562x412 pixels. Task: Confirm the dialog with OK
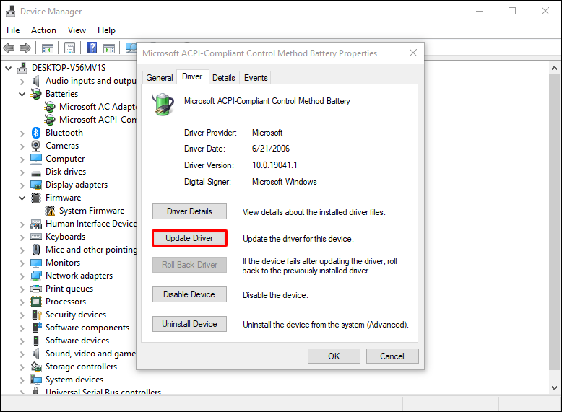(334, 356)
